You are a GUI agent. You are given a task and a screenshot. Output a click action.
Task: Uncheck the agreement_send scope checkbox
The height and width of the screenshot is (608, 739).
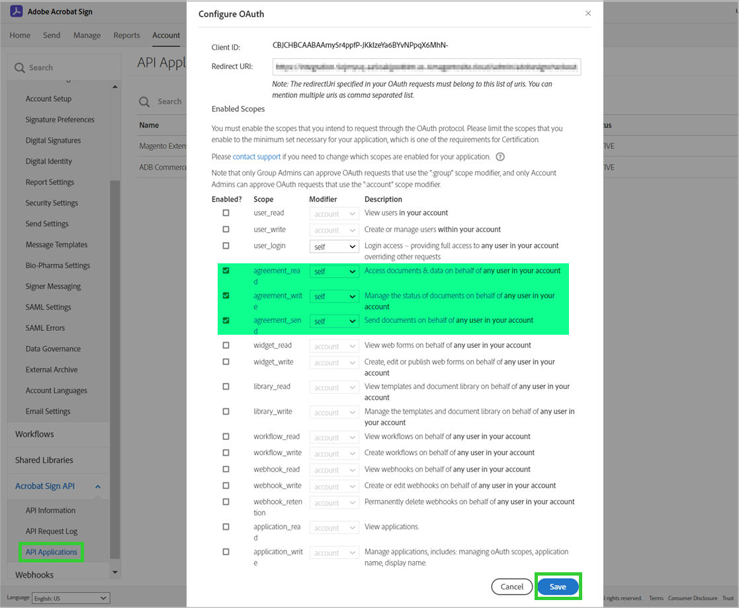[226, 320]
